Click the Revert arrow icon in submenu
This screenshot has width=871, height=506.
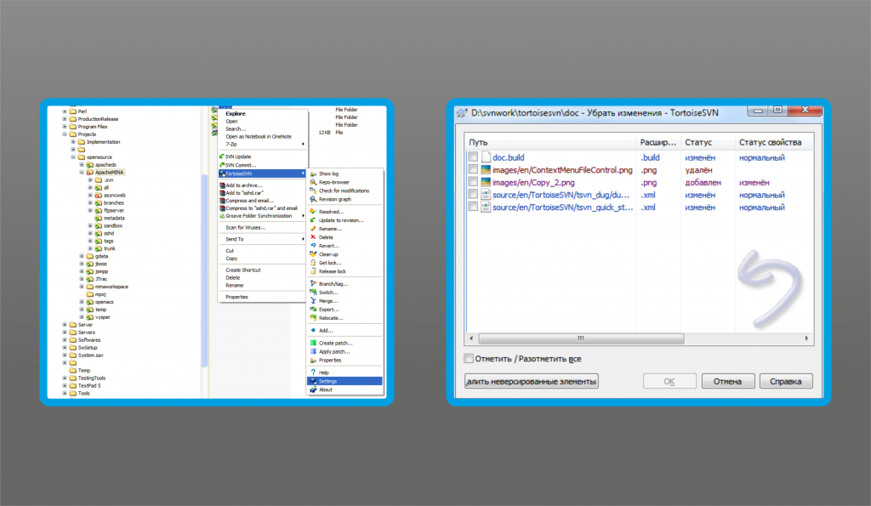click(313, 246)
